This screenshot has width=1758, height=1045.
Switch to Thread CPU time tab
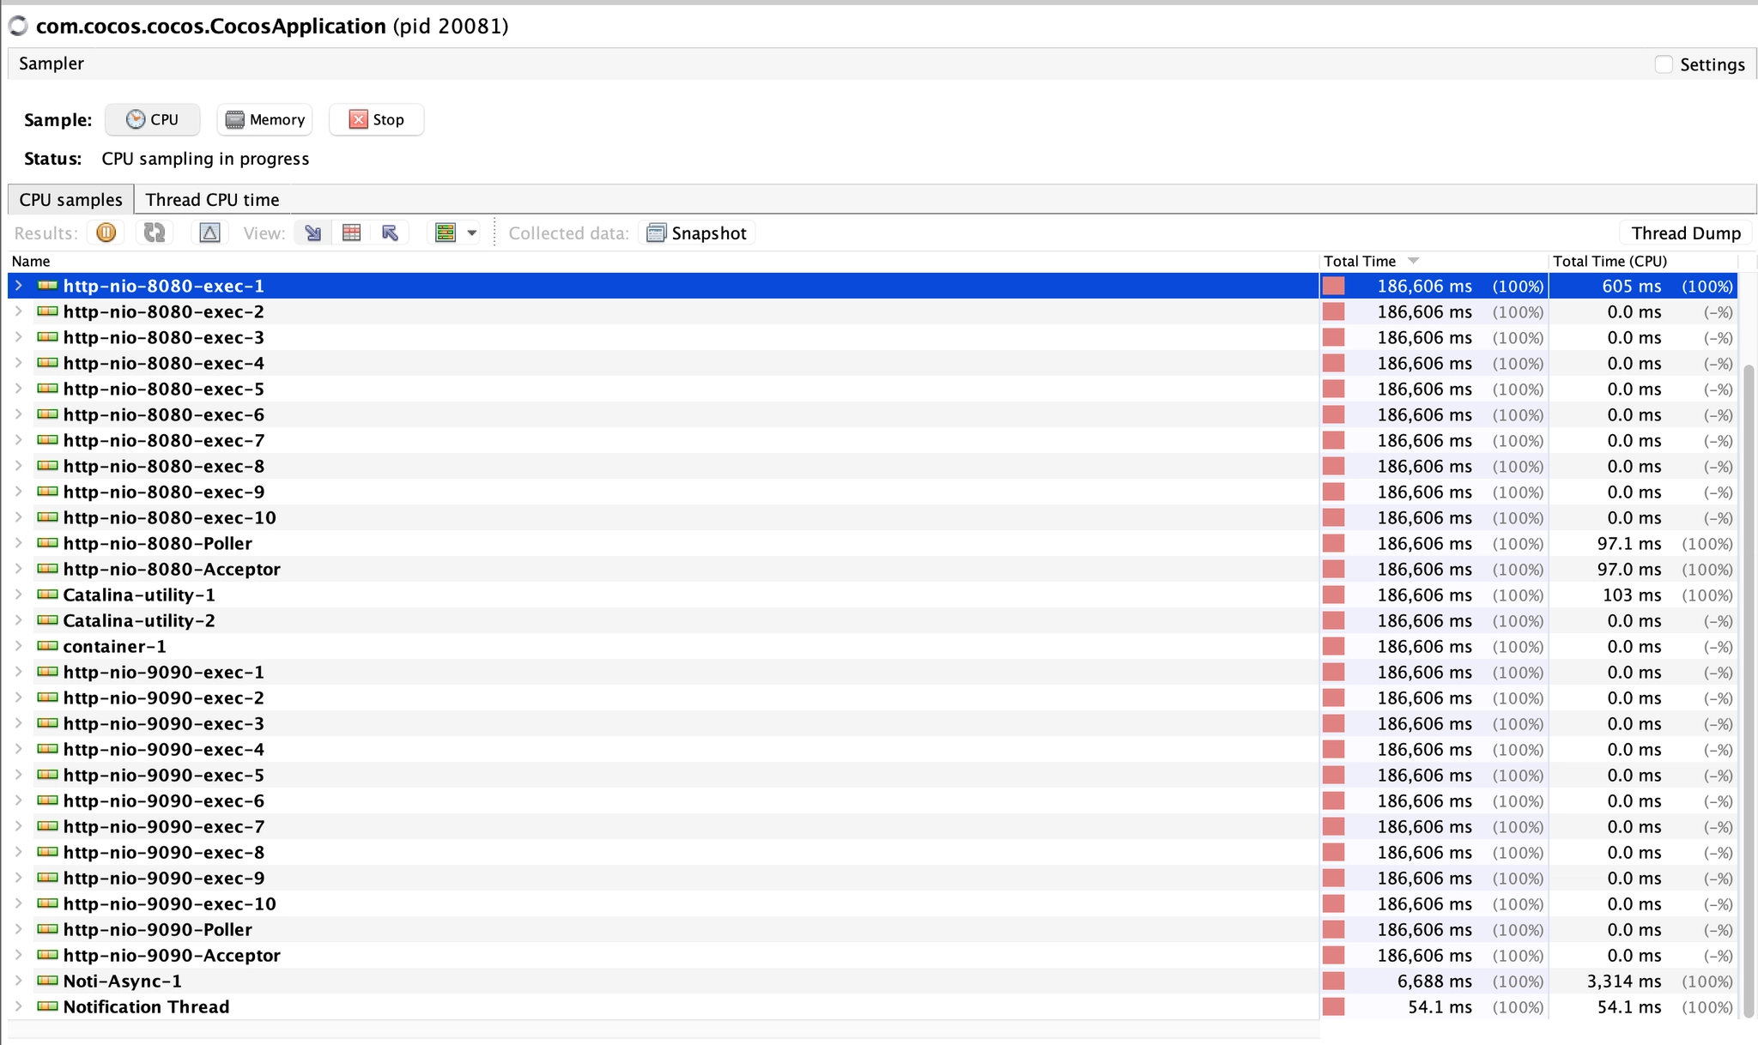coord(212,199)
